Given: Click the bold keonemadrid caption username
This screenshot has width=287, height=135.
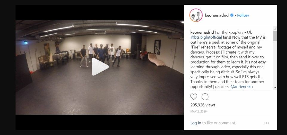Looking at the screenshot, I should pyautogui.click(x=202, y=32).
